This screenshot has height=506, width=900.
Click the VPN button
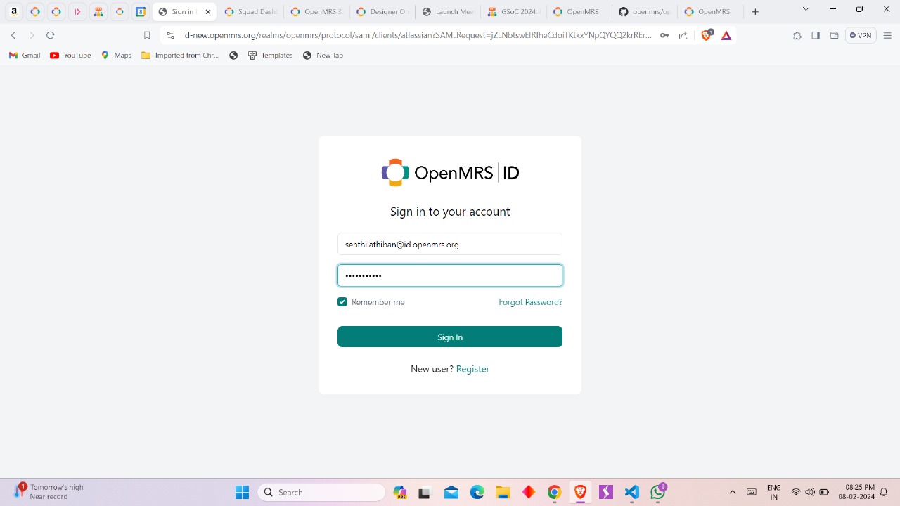[861, 35]
